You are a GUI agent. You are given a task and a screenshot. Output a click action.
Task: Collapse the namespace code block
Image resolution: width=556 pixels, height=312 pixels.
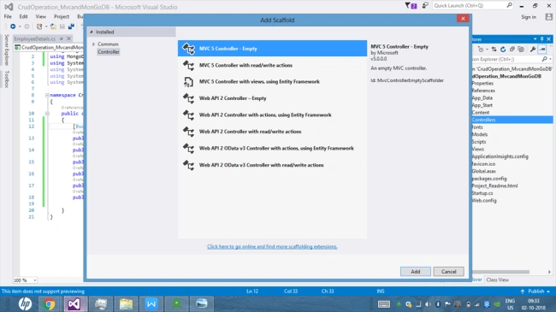(x=47, y=95)
